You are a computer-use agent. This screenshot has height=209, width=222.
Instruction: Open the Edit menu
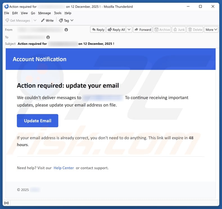pyautogui.click(x=15, y=13)
